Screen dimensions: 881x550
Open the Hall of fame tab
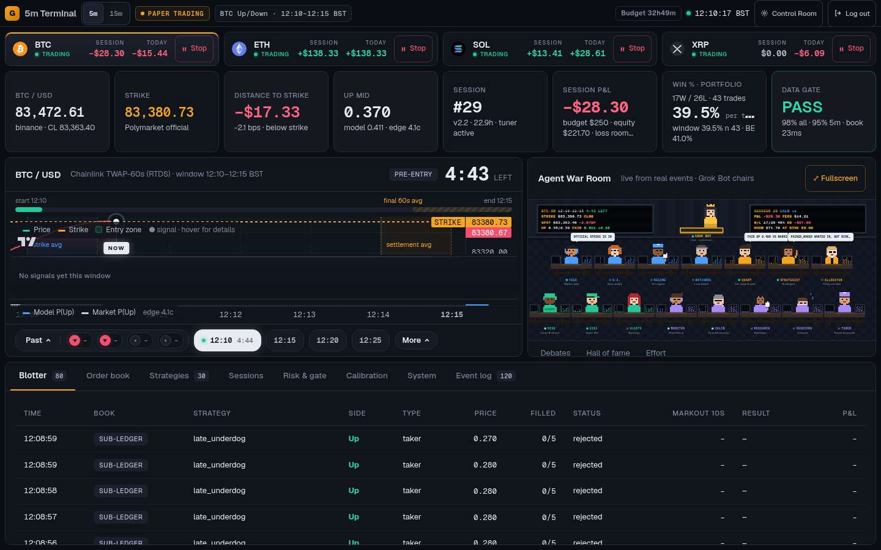(x=608, y=353)
